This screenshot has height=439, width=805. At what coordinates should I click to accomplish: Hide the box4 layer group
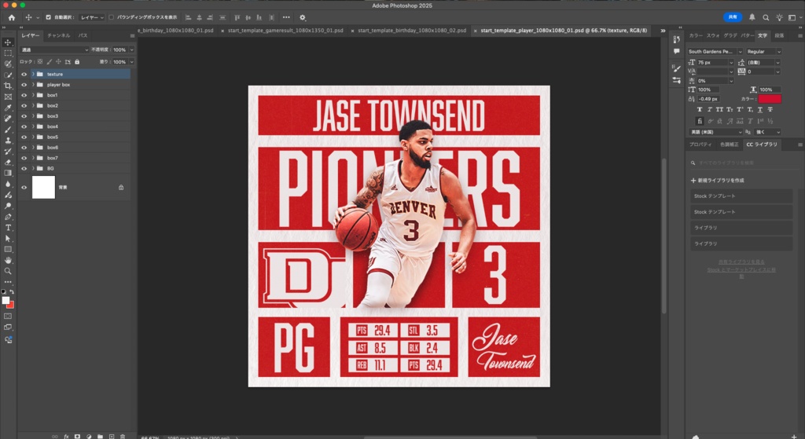24,126
